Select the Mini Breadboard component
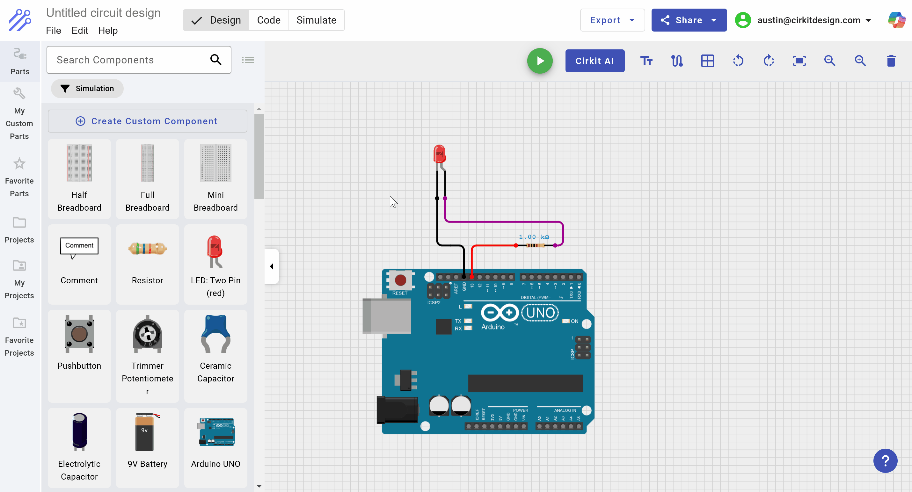The height and width of the screenshot is (492, 912). 215,179
